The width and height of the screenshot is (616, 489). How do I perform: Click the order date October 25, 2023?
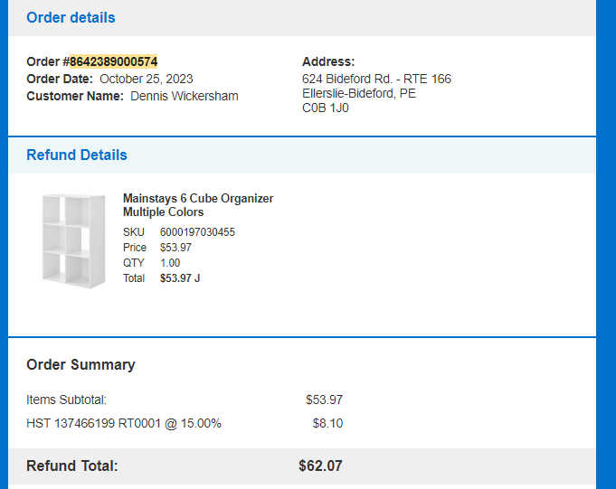click(147, 79)
